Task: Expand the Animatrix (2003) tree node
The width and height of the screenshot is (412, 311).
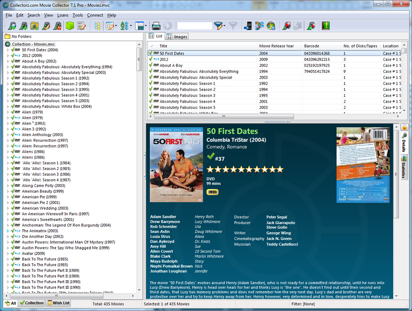Action: (8, 231)
